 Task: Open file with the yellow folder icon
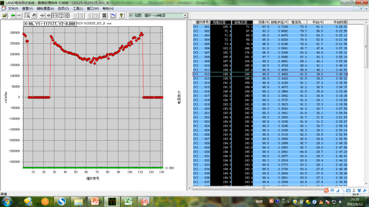click(5, 16)
